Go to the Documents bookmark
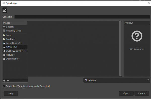 coord(15,59)
